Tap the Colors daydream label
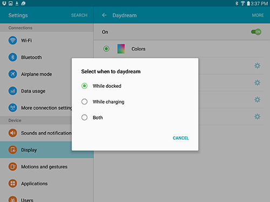Screen dimensions: 270x202 pos(138,49)
